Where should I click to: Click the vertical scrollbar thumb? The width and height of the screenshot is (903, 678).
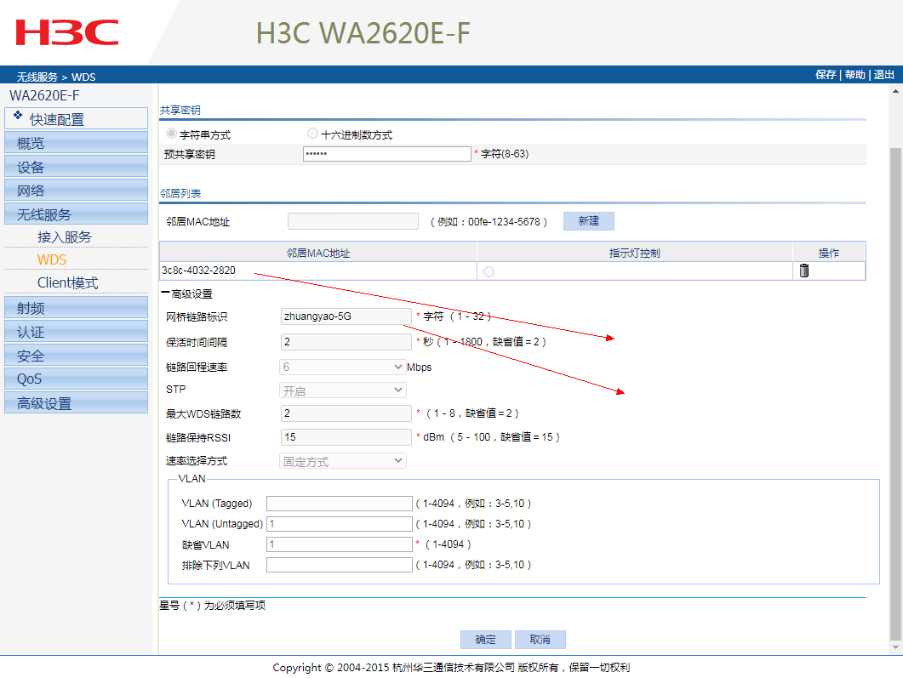(895, 394)
